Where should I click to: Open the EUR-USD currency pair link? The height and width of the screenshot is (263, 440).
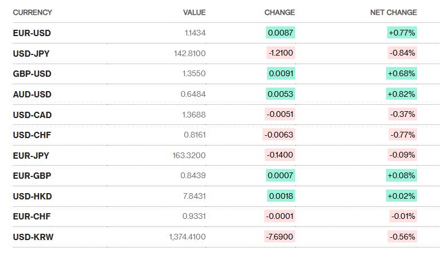(x=32, y=33)
